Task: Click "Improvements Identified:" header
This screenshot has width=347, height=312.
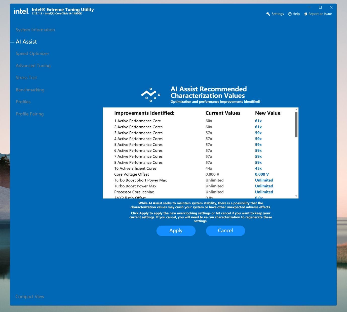Action: pyautogui.click(x=144, y=113)
